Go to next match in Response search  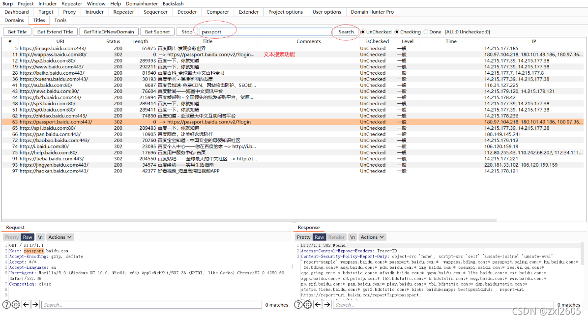pyautogui.click(x=327, y=305)
